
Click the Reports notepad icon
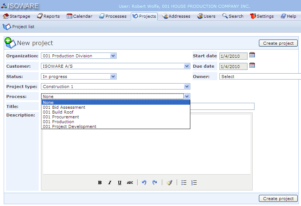point(40,16)
